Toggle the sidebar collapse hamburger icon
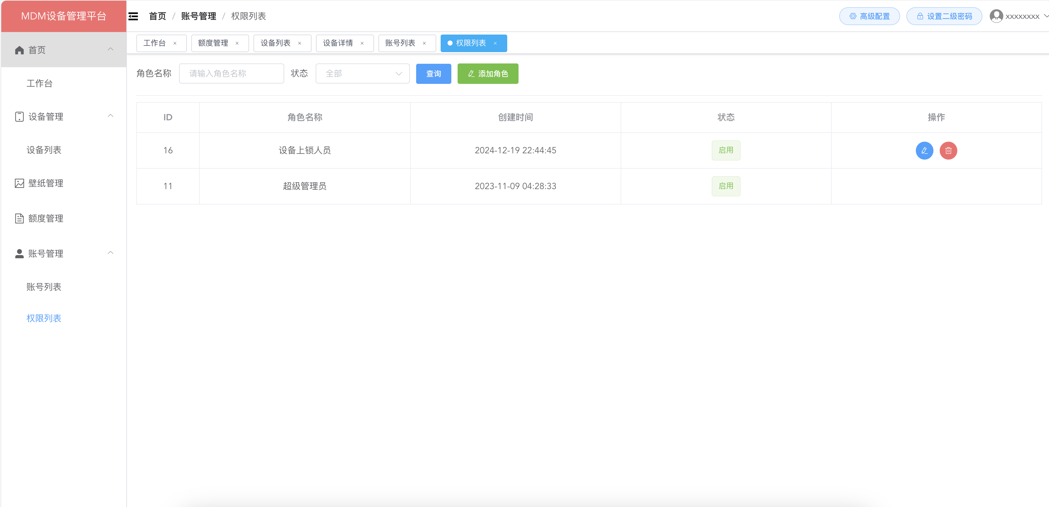 coord(133,16)
